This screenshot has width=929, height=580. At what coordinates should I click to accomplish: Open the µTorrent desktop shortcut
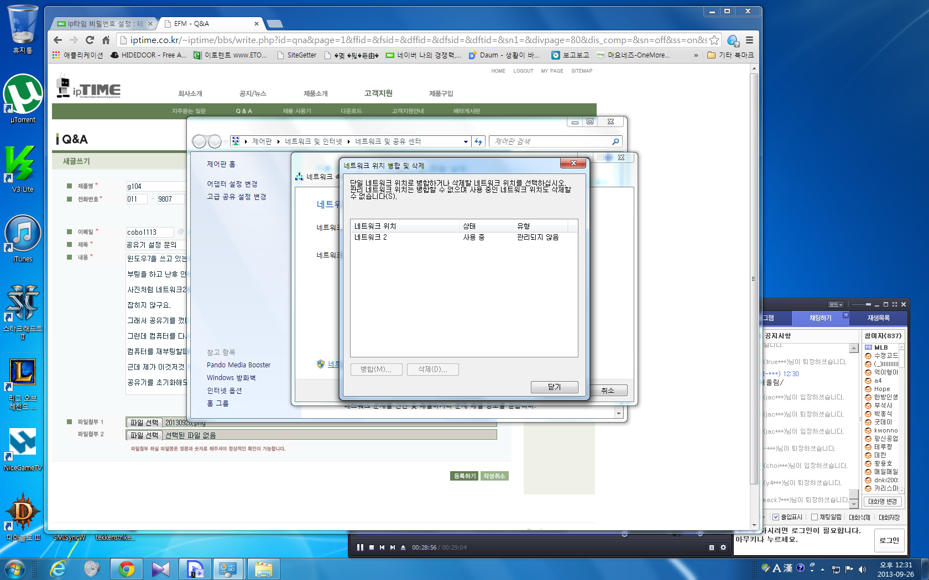(x=23, y=98)
